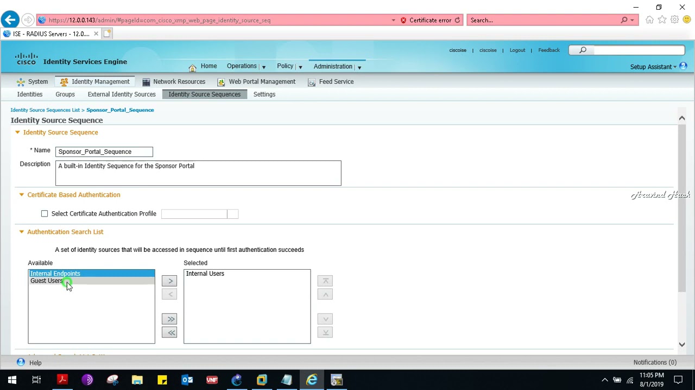Open the Network Resources tab

[174, 82]
